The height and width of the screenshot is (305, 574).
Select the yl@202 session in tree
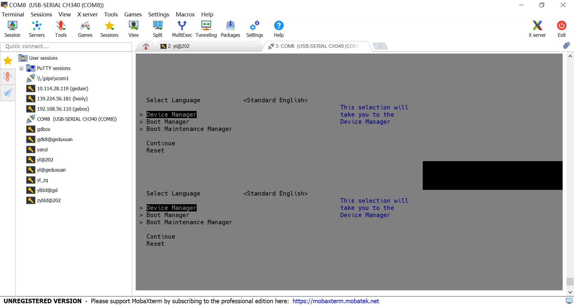coord(45,160)
